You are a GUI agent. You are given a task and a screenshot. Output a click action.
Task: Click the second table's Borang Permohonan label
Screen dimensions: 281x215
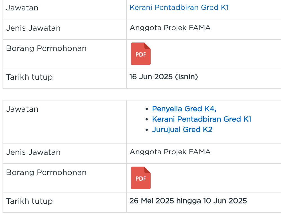click(x=46, y=173)
